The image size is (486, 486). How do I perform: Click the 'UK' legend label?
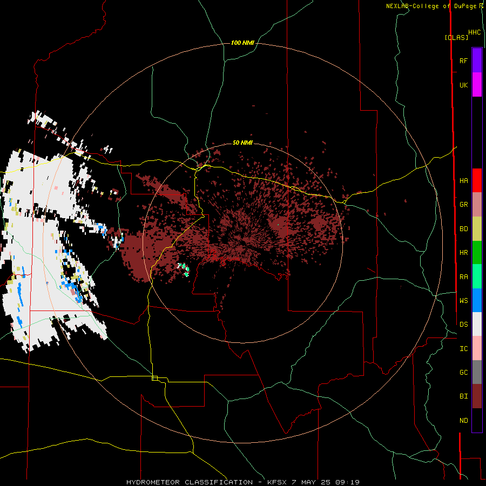coord(464,85)
